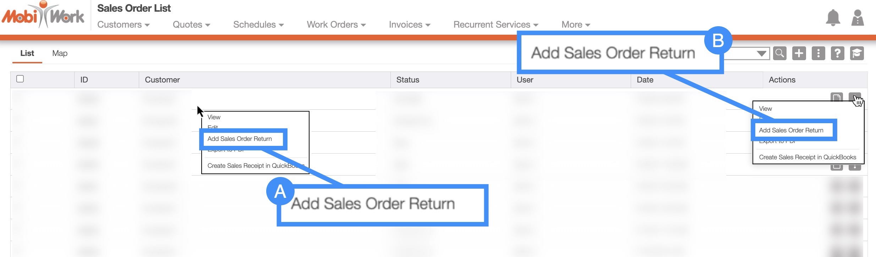Click the plus icon to add sales order

pos(799,53)
